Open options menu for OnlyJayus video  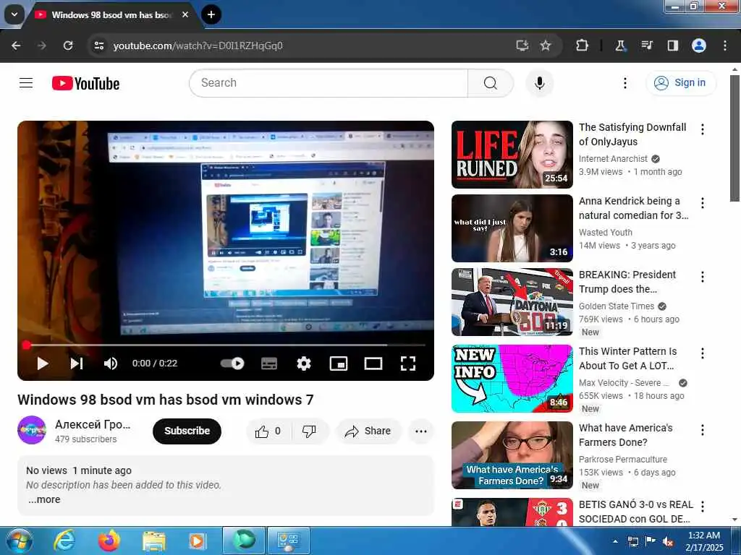pos(703,129)
